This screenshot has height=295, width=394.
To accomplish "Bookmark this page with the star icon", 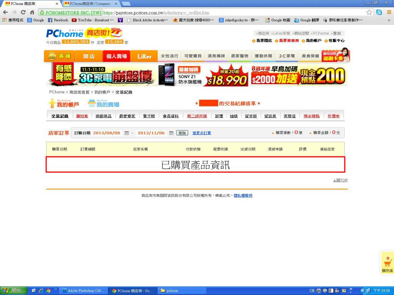I will click(x=369, y=12).
